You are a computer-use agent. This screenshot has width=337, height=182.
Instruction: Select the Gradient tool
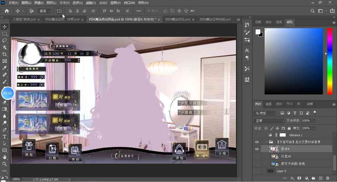(4, 109)
